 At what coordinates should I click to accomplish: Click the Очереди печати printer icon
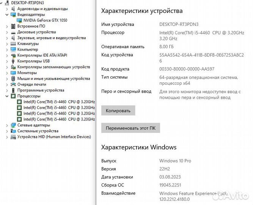(13, 84)
